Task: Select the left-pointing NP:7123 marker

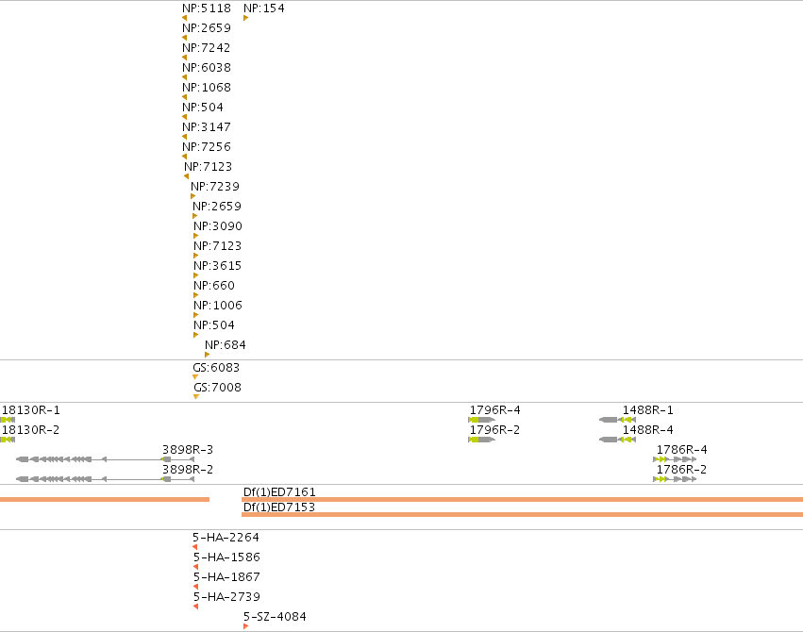Action: (186, 176)
